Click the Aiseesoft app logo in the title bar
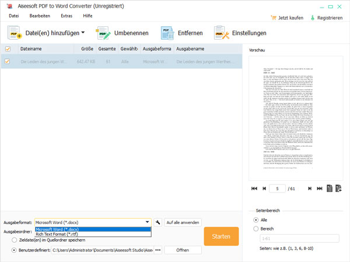The height and width of the screenshot is (262, 350). coord(9,6)
